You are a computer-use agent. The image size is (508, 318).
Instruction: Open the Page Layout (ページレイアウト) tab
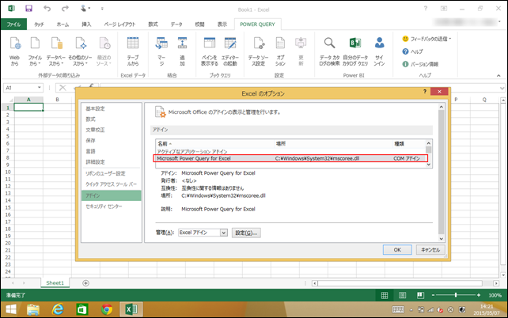(x=119, y=25)
